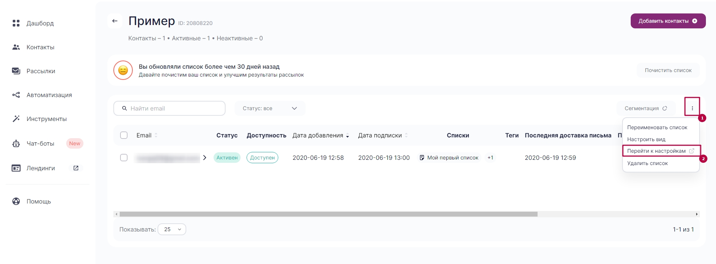Click the 2020-06-19 12:59 delivery date

tap(550, 158)
